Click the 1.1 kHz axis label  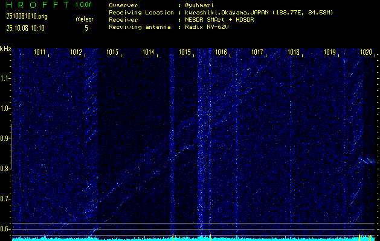(5, 78)
